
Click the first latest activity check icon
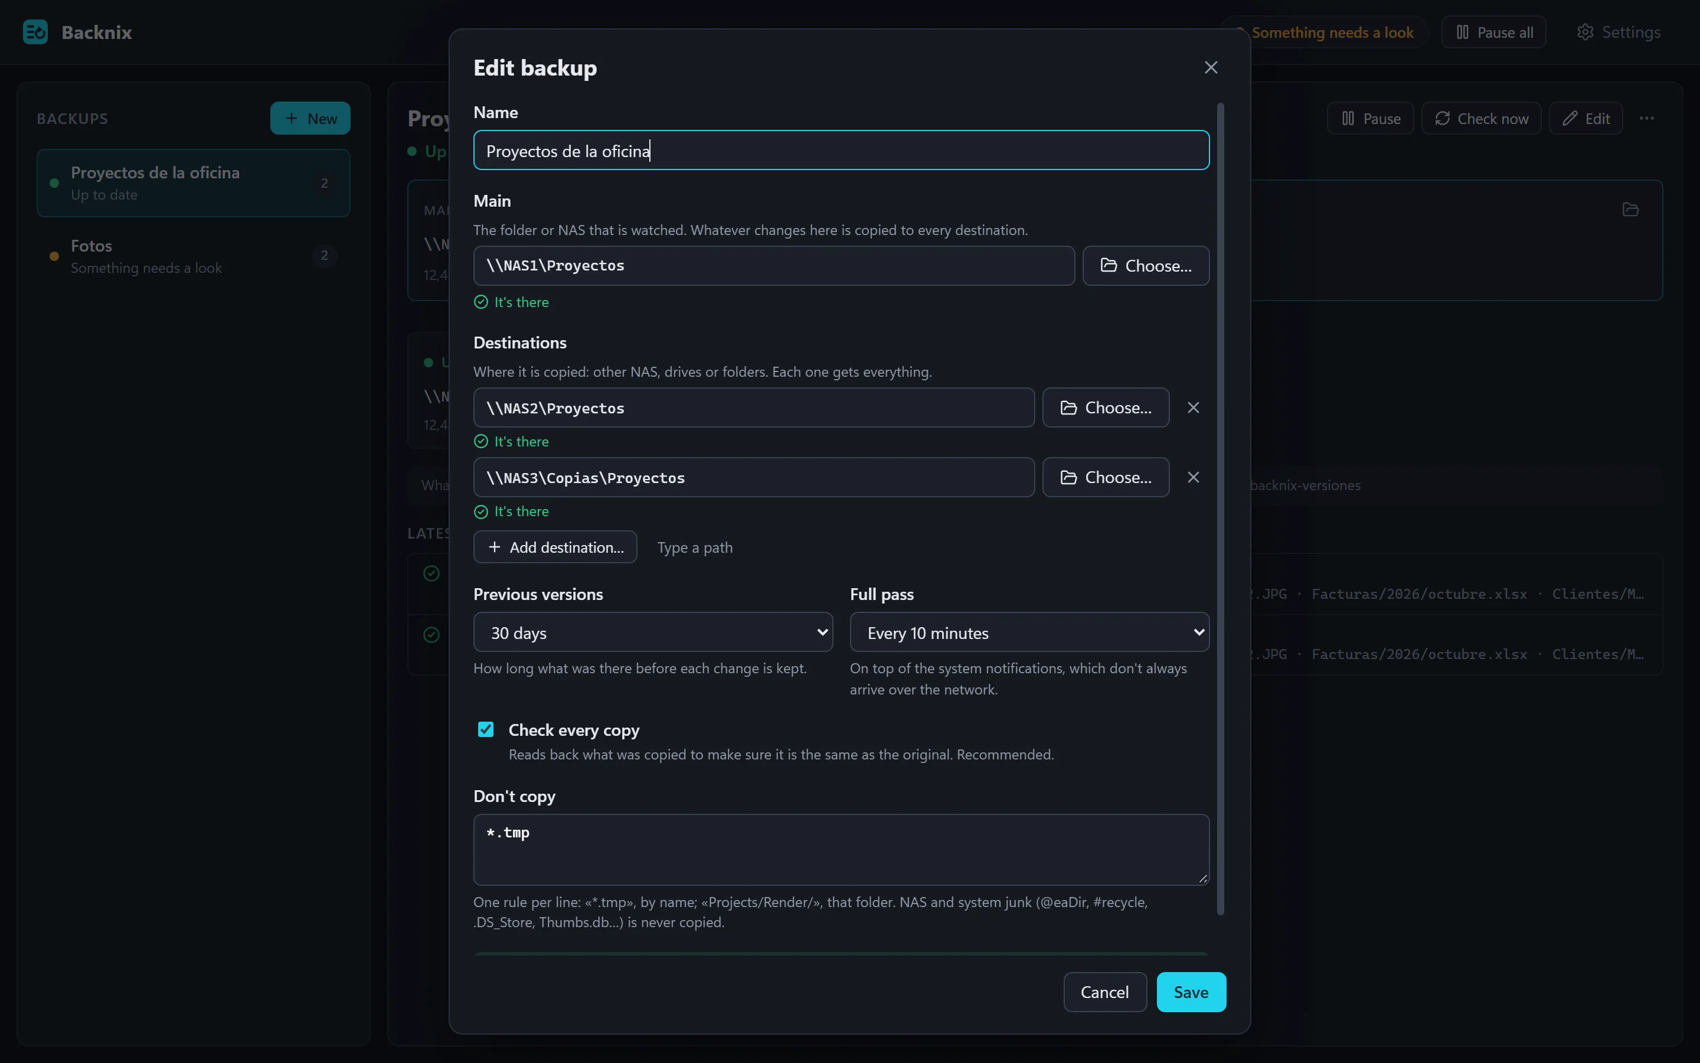click(431, 573)
